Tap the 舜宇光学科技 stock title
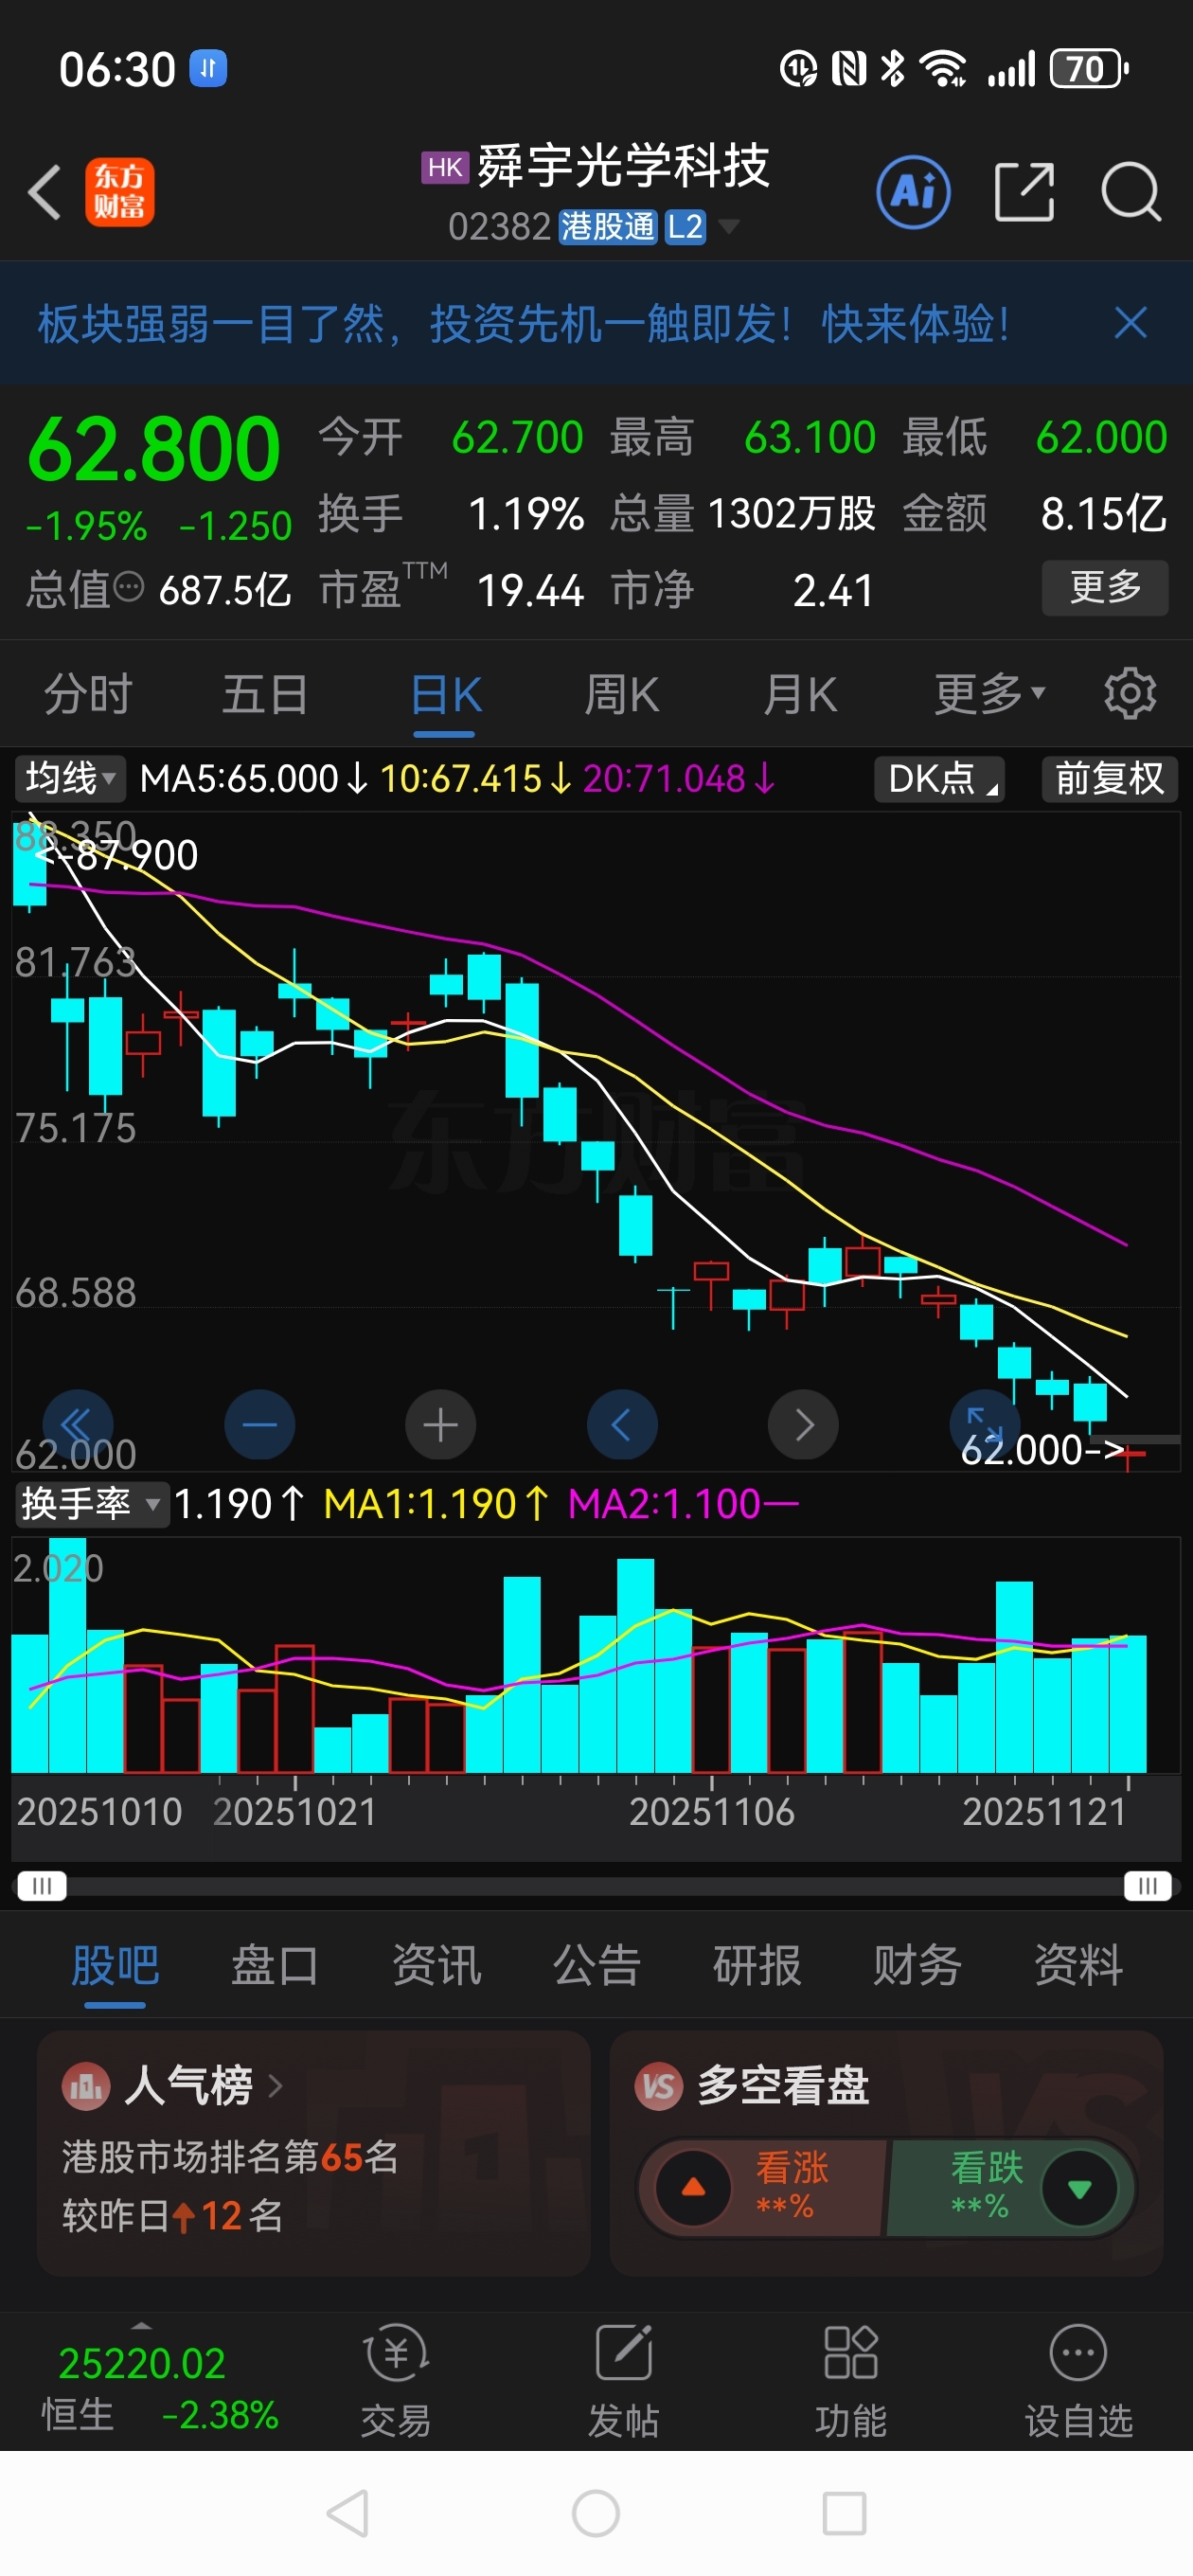The width and height of the screenshot is (1193, 2576). coord(623,166)
